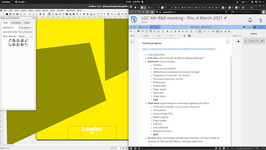Open the background color dropdown in CryptPad
Viewport: 266px width, 150px height.
190,36
